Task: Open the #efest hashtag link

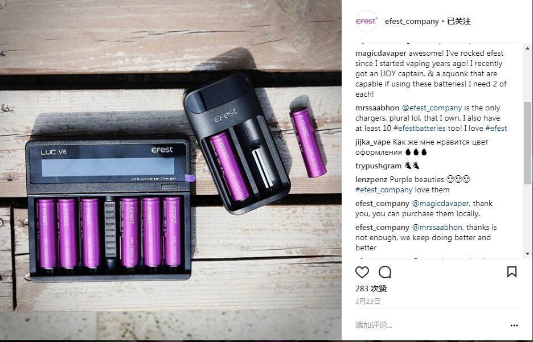Action: point(496,129)
